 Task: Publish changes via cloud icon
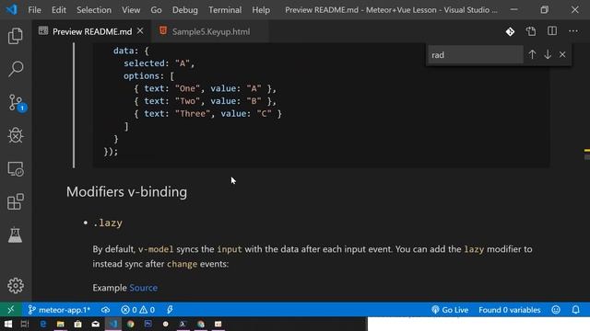click(x=105, y=310)
